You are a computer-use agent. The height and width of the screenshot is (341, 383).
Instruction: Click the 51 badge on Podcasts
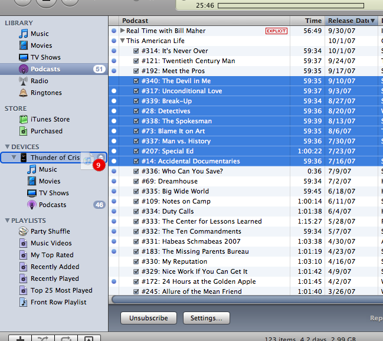click(99, 69)
